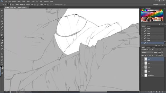This screenshot has width=166, height=93.
Task: Select the Crop tool
Action: pos(2,21)
